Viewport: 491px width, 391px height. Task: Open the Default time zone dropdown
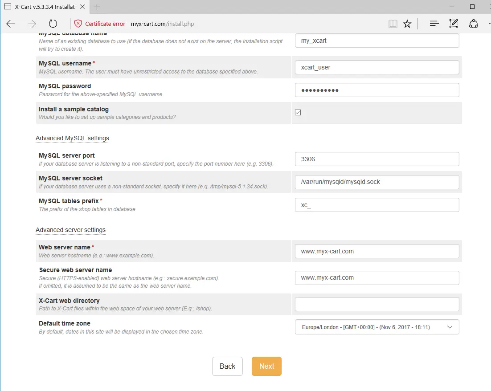(377, 327)
